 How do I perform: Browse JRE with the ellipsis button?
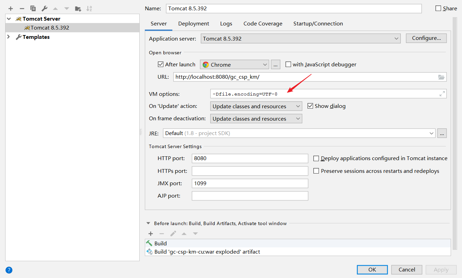(x=442, y=133)
